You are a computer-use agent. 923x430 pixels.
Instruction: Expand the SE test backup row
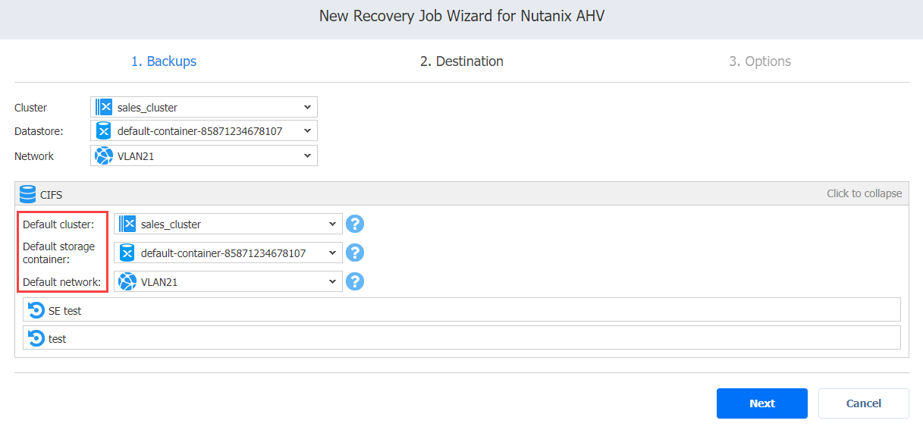462,310
